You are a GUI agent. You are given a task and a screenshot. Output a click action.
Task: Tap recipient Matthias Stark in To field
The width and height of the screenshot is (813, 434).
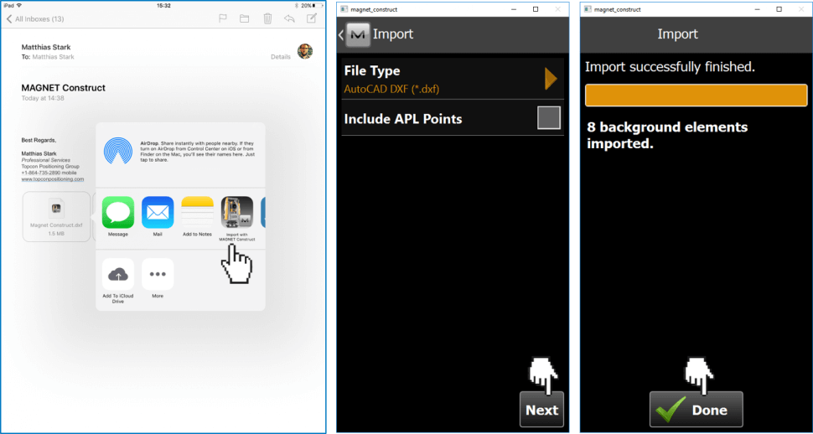coord(53,57)
